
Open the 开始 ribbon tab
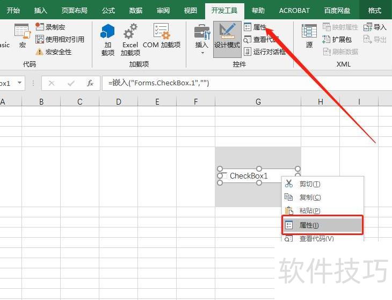(x=13, y=11)
